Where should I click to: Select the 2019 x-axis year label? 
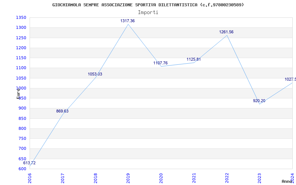pyautogui.click(x=128, y=178)
